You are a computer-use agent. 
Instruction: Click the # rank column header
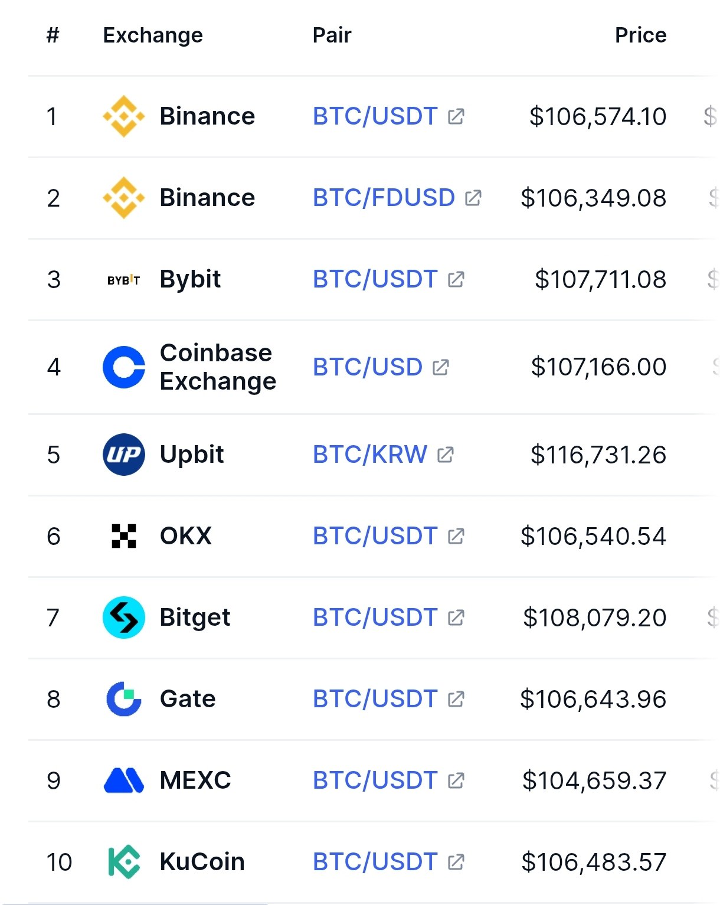coord(53,35)
